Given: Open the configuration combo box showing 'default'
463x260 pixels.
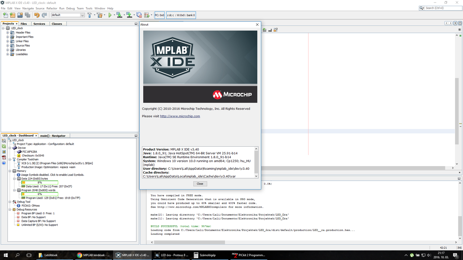Looking at the screenshot, I should [68, 15].
